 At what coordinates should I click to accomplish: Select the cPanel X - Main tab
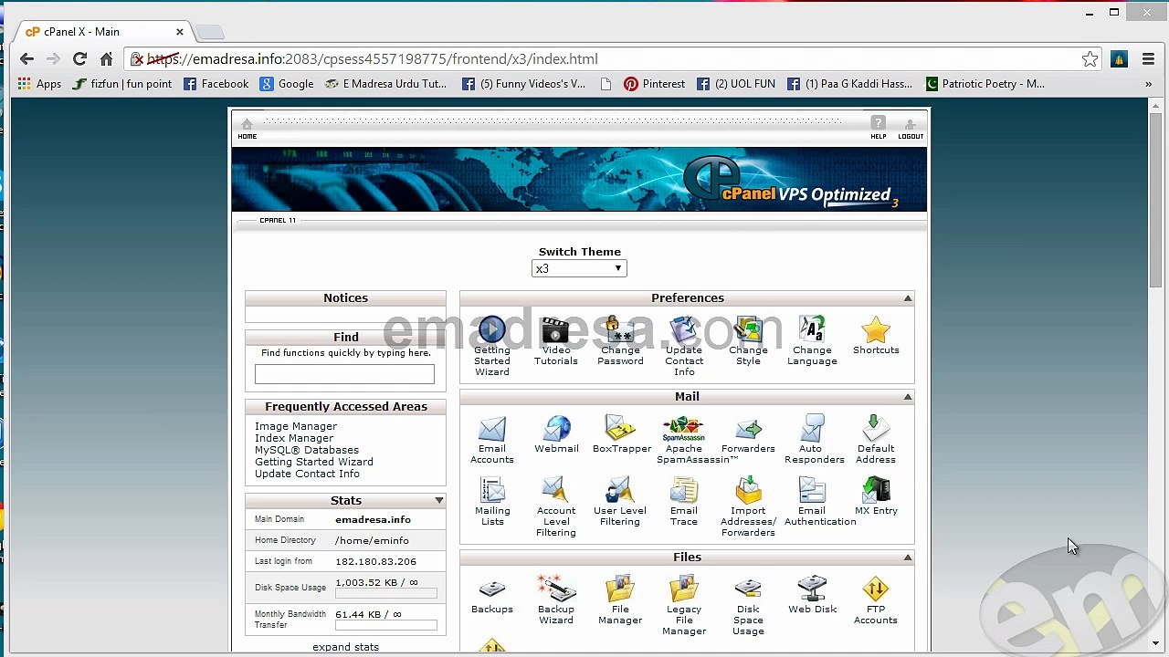tap(100, 32)
